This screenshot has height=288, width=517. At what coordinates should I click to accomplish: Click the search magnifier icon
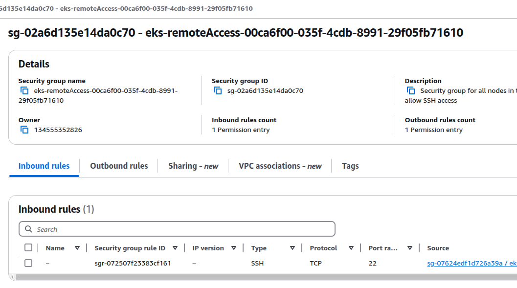pyautogui.click(x=29, y=229)
